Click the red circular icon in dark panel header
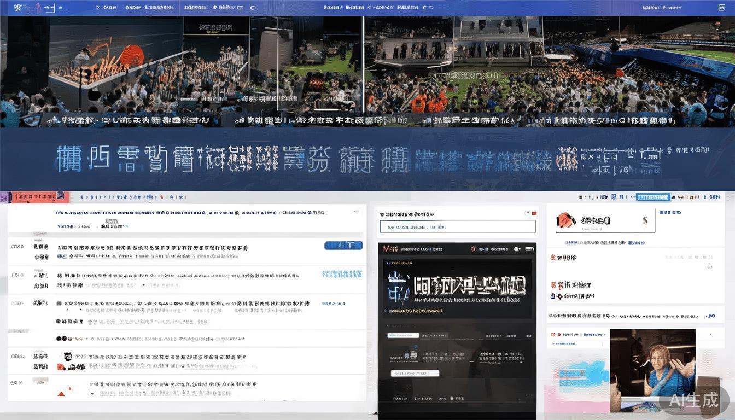 (x=474, y=249)
